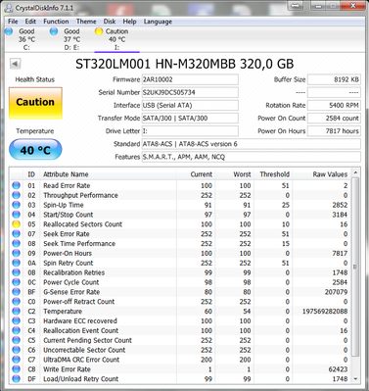Open the Language menu
The width and height of the screenshot is (369, 391).
coord(158,22)
